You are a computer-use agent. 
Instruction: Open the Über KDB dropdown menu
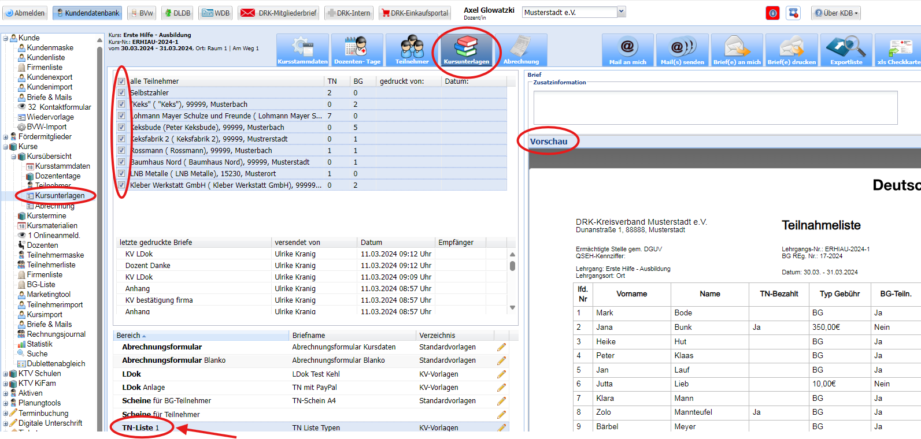pos(835,13)
